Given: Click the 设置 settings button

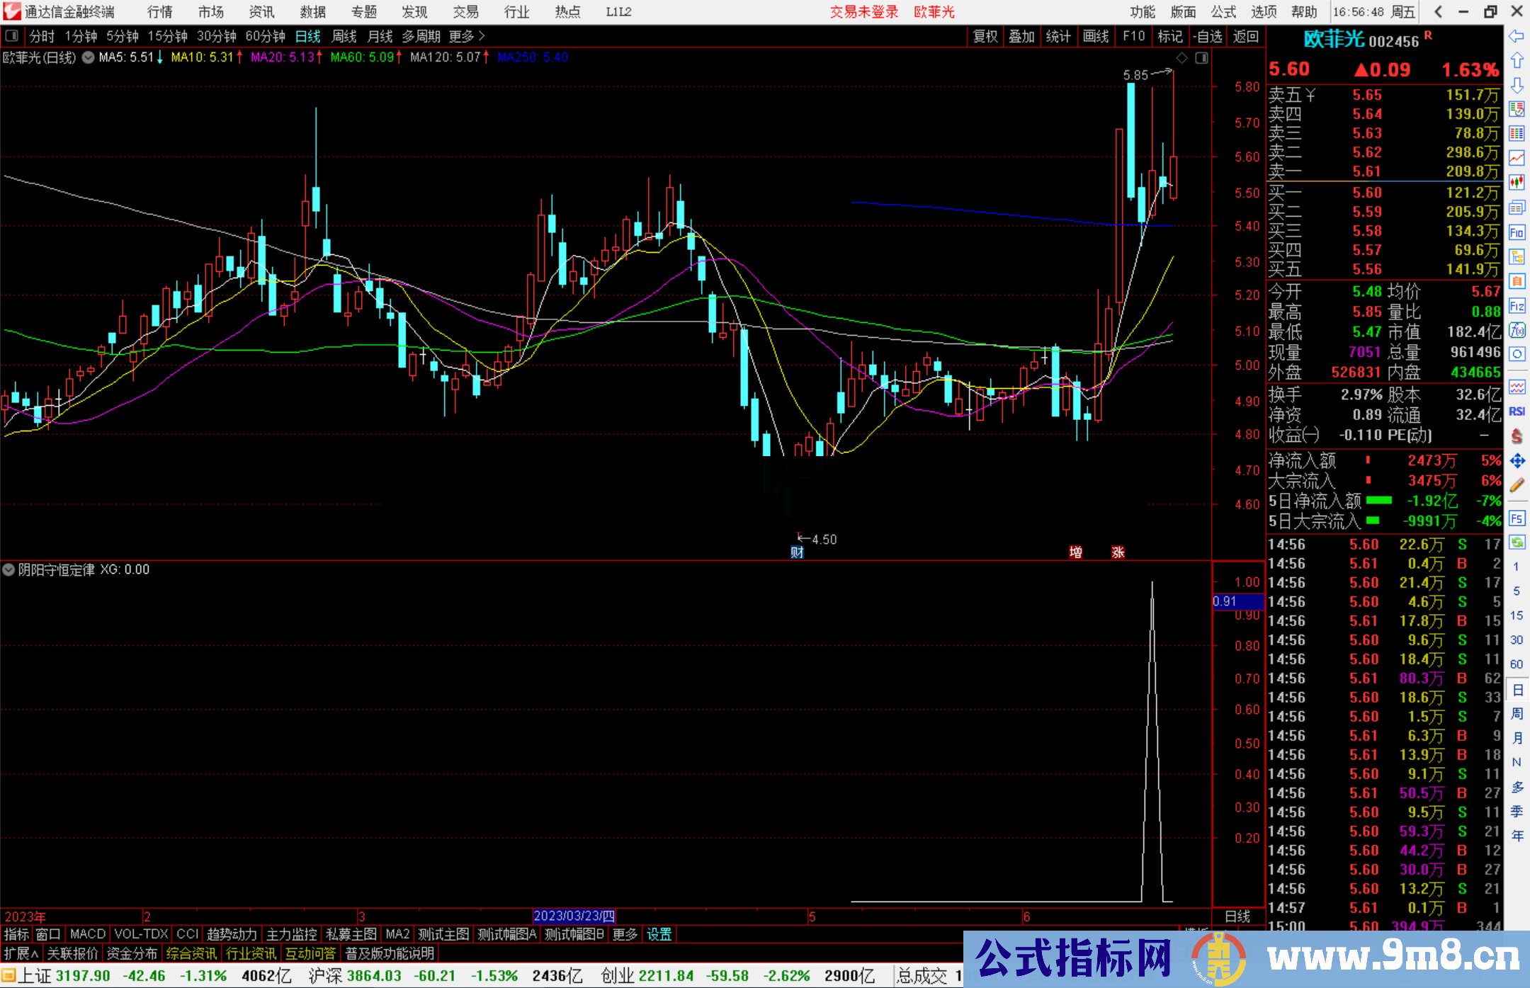Looking at the screenshot, I should click(x=659, y=934).
